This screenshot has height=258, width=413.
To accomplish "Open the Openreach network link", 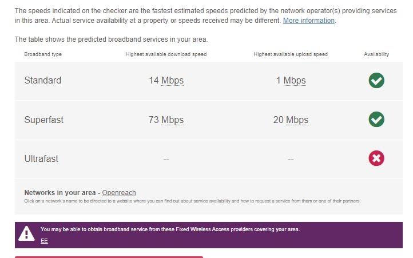I will click(x=119, y=193).
